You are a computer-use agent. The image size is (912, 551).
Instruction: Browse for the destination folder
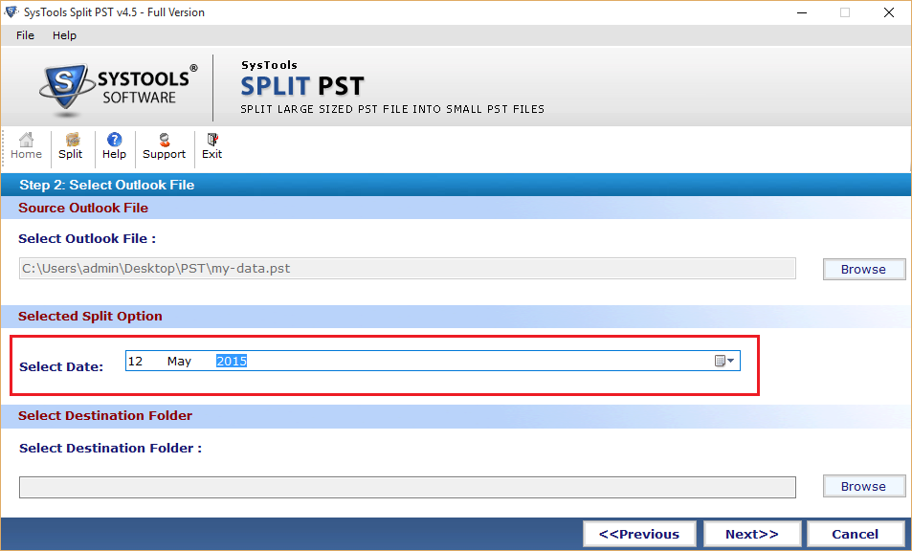(864, 487)
